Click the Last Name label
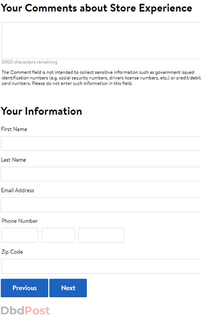Image resolution: width=201 pixels, height=319 pixels. pos(13,160)
